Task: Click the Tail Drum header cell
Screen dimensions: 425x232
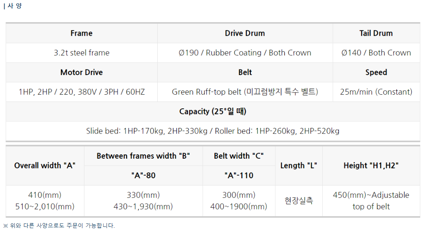Action: 376,33
